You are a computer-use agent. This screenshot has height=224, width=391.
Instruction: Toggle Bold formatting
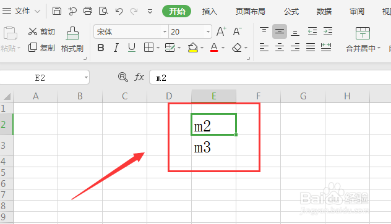coord(101,48)
